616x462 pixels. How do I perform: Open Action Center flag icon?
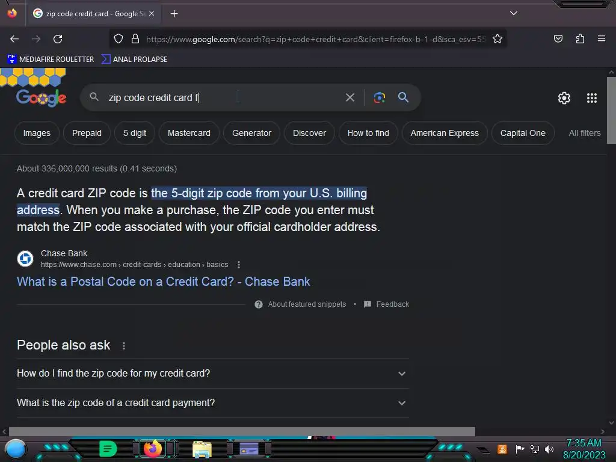[x=520, y=449]
